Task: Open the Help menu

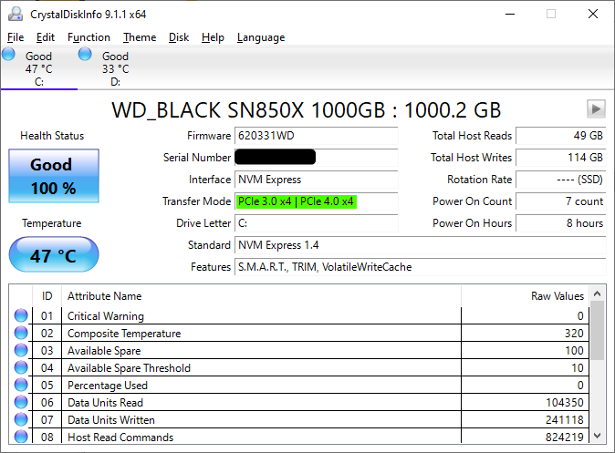Action: tap(213, 37)
